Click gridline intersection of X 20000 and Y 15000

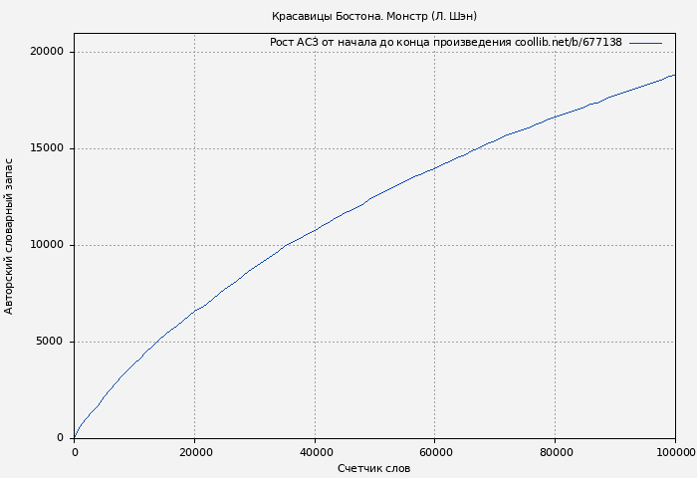pos(195,148)
